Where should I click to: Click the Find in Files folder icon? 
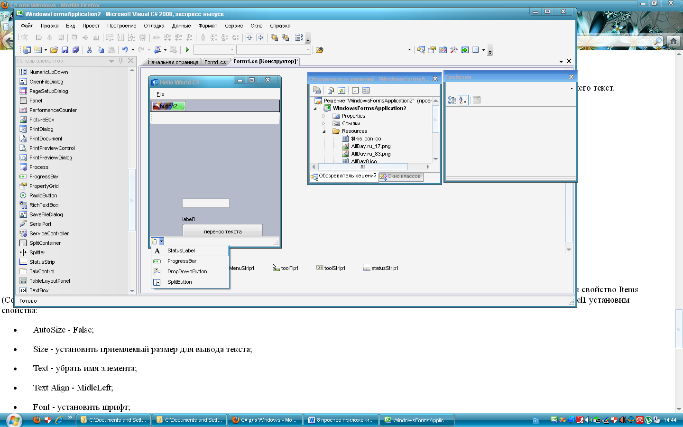(x=319, y=50)
